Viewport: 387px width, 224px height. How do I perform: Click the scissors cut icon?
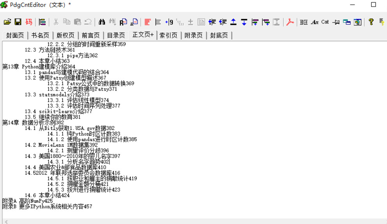tap(56, 22)
